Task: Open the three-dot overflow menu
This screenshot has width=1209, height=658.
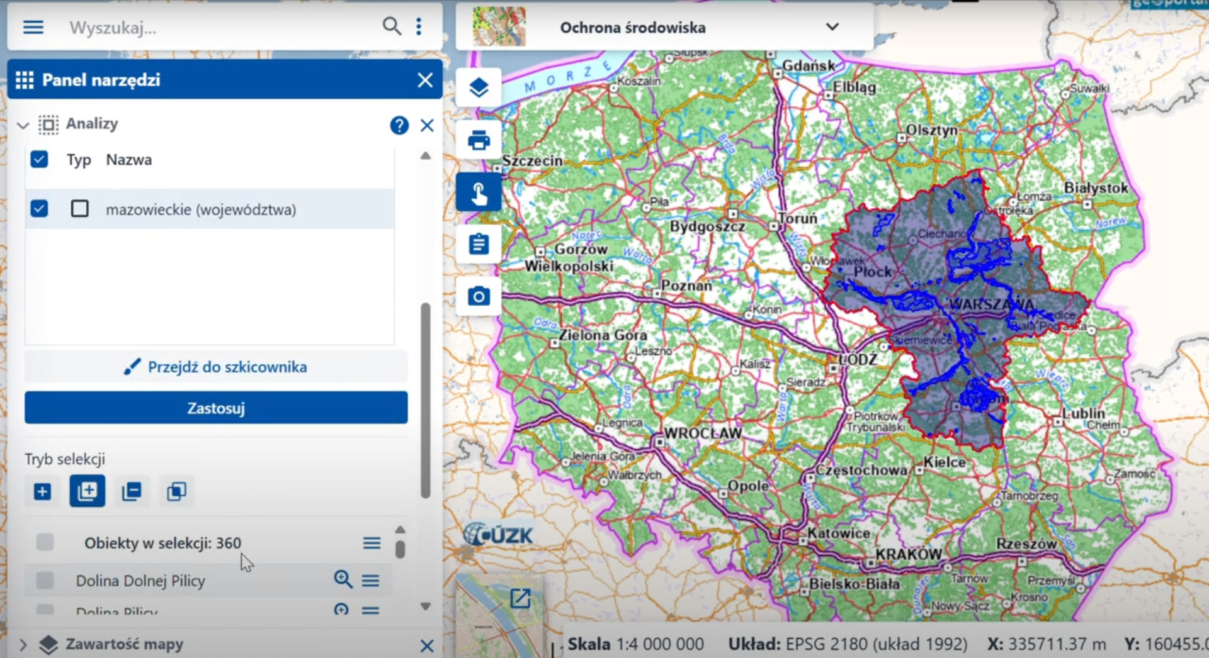Action: pyautogui.click(x=419, y=26)
